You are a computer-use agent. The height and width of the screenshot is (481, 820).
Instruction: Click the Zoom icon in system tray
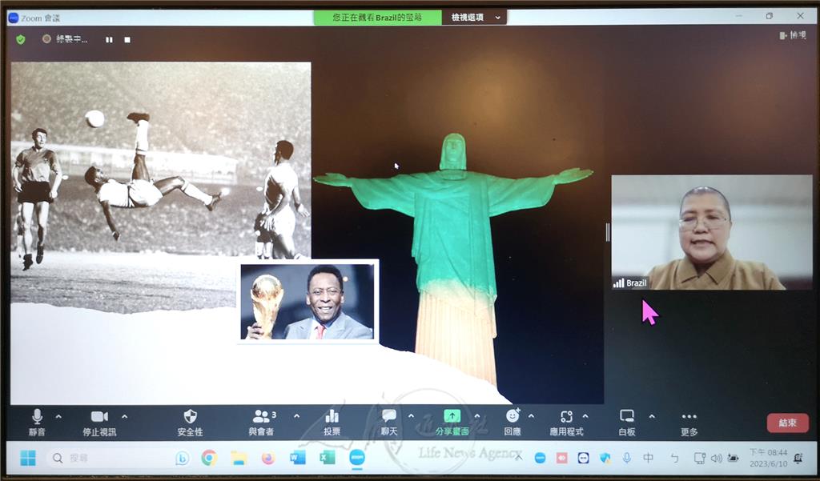point(541,459)
